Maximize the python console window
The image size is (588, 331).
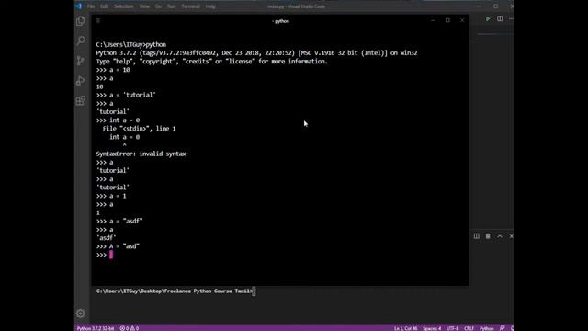click(447, 20)
